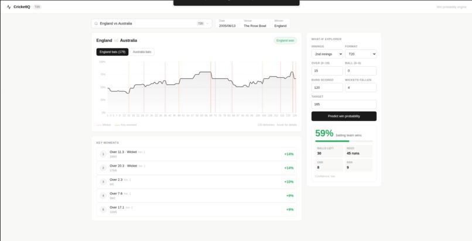Click the +9% change for Over 17.1

tap(290, 209)
